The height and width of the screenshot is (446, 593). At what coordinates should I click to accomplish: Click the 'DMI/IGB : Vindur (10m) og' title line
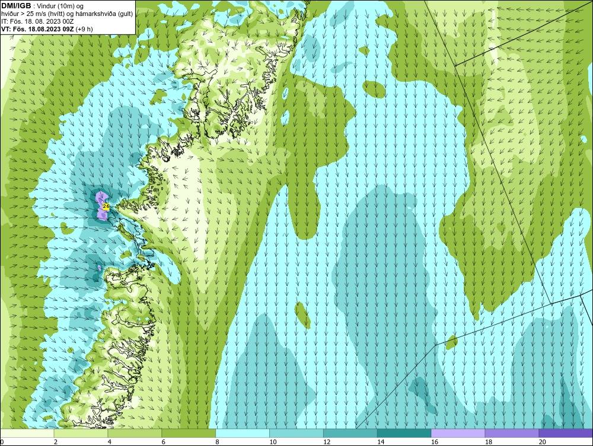[x=43, y=6]
